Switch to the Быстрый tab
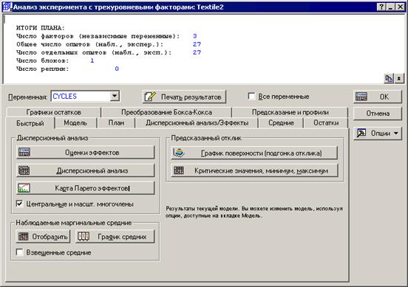The height and width of the screenshot is (287, 408). tap(30, 123)
